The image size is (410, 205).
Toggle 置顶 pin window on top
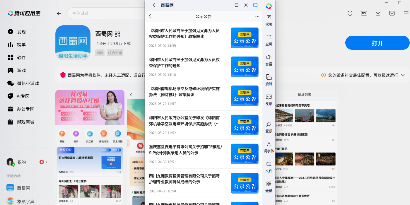coord(269,127)
